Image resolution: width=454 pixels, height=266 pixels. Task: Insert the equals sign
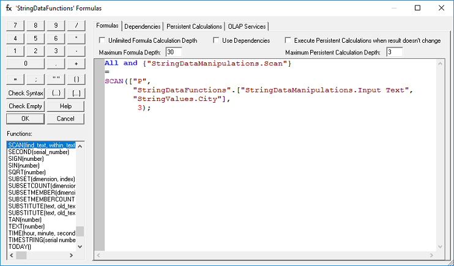(x=15, y=79)
